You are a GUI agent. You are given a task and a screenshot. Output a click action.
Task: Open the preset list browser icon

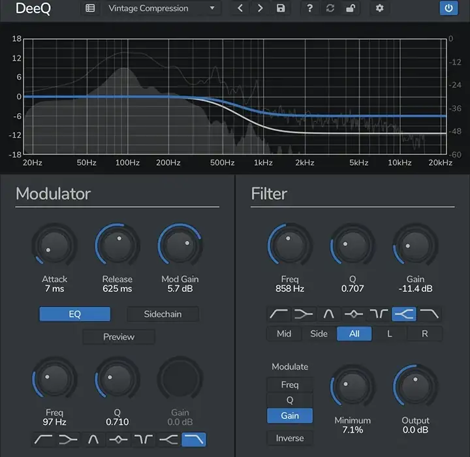(x=90, y=8)
